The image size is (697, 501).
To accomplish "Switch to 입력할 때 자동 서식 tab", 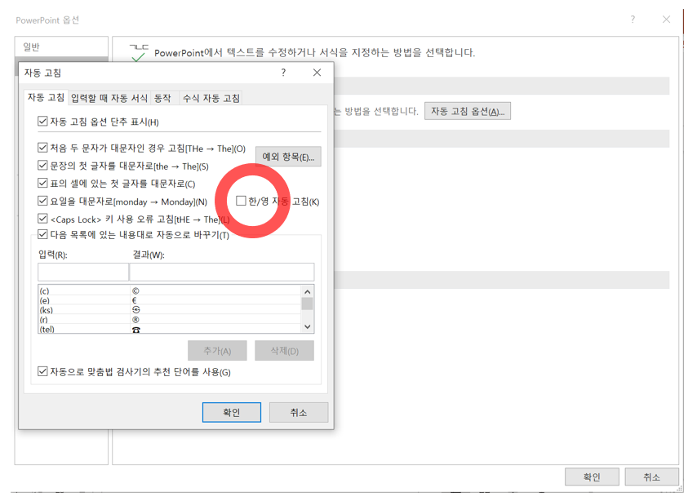I will pyautogui.click(x=109, y=98).
